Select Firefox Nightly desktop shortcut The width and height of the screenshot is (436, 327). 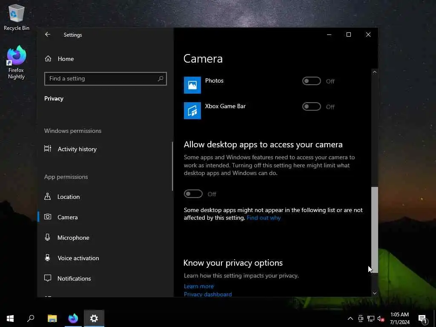pos(17,62)
